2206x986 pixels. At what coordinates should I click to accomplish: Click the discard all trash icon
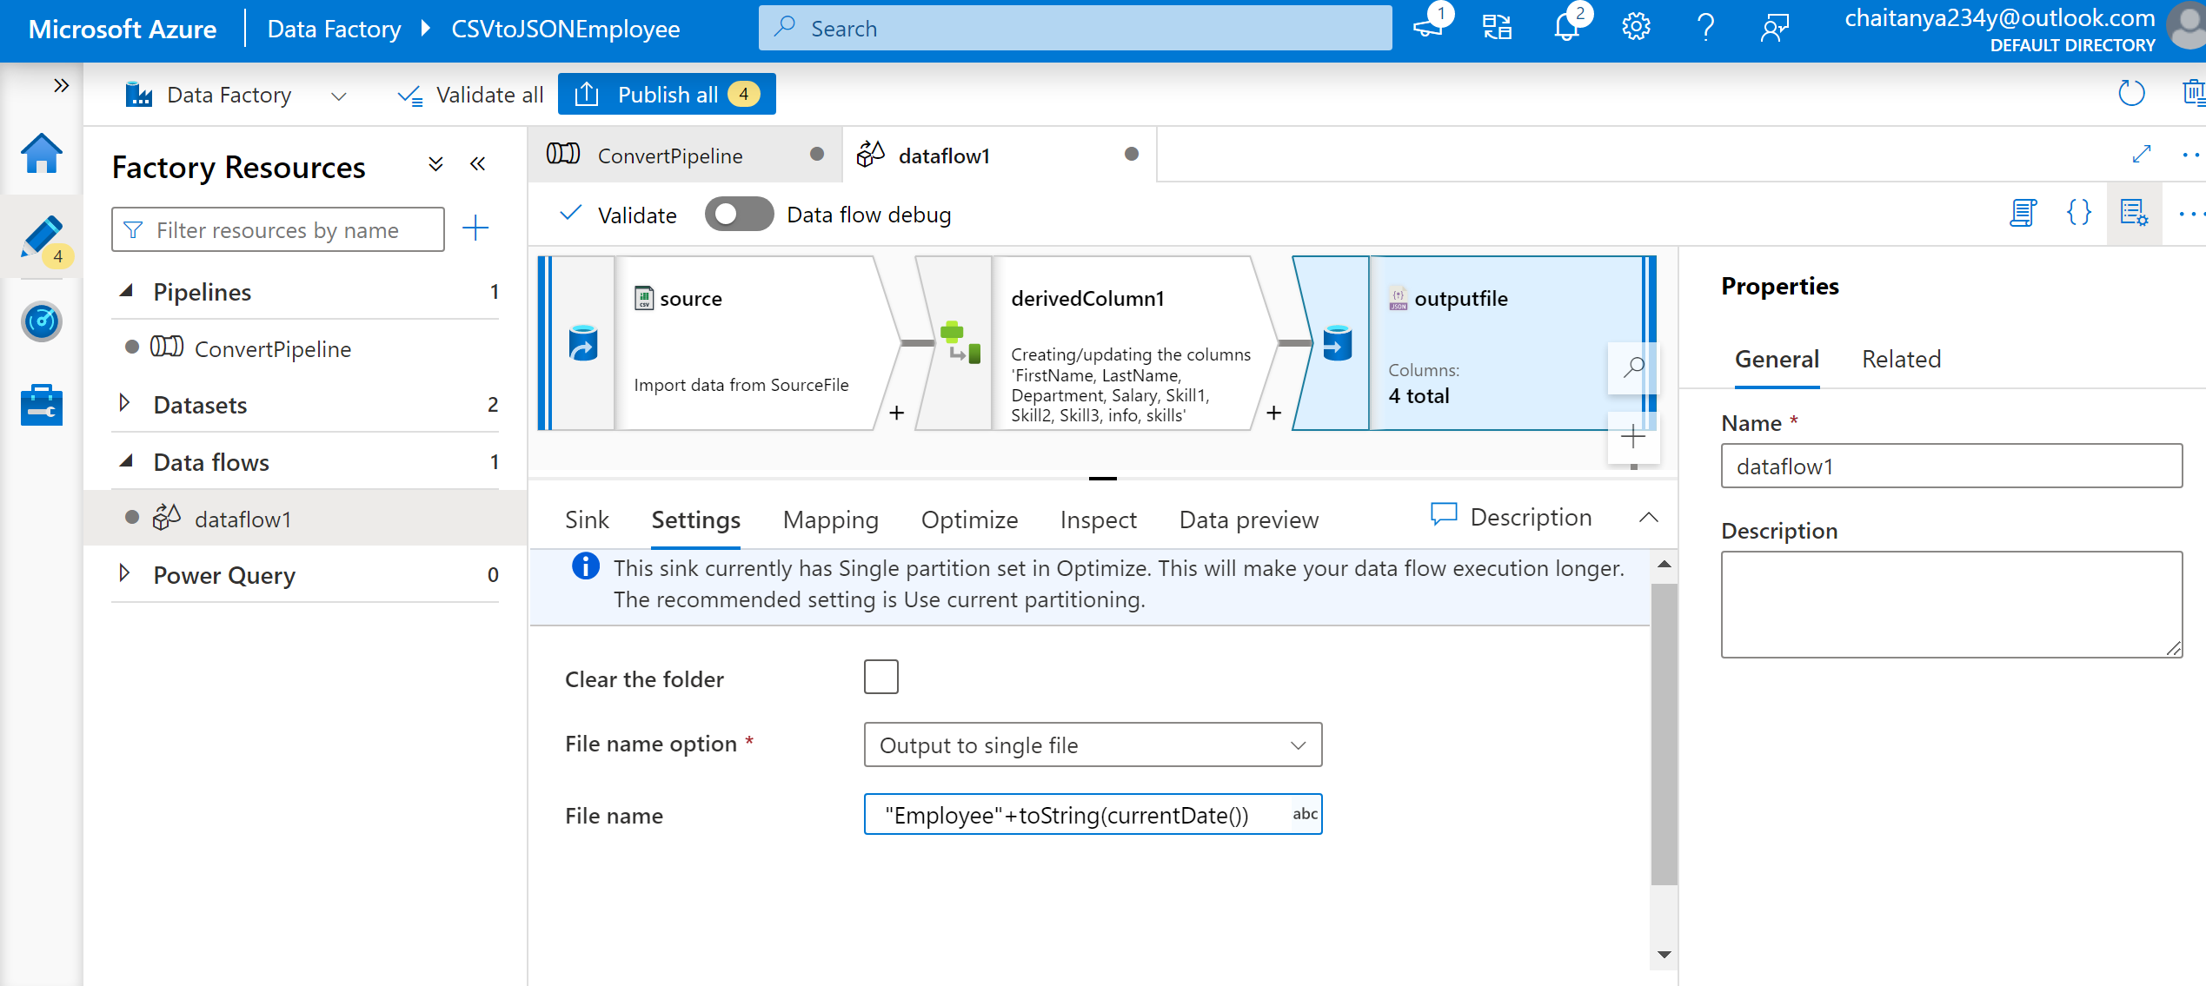(x=2194, y=93)
